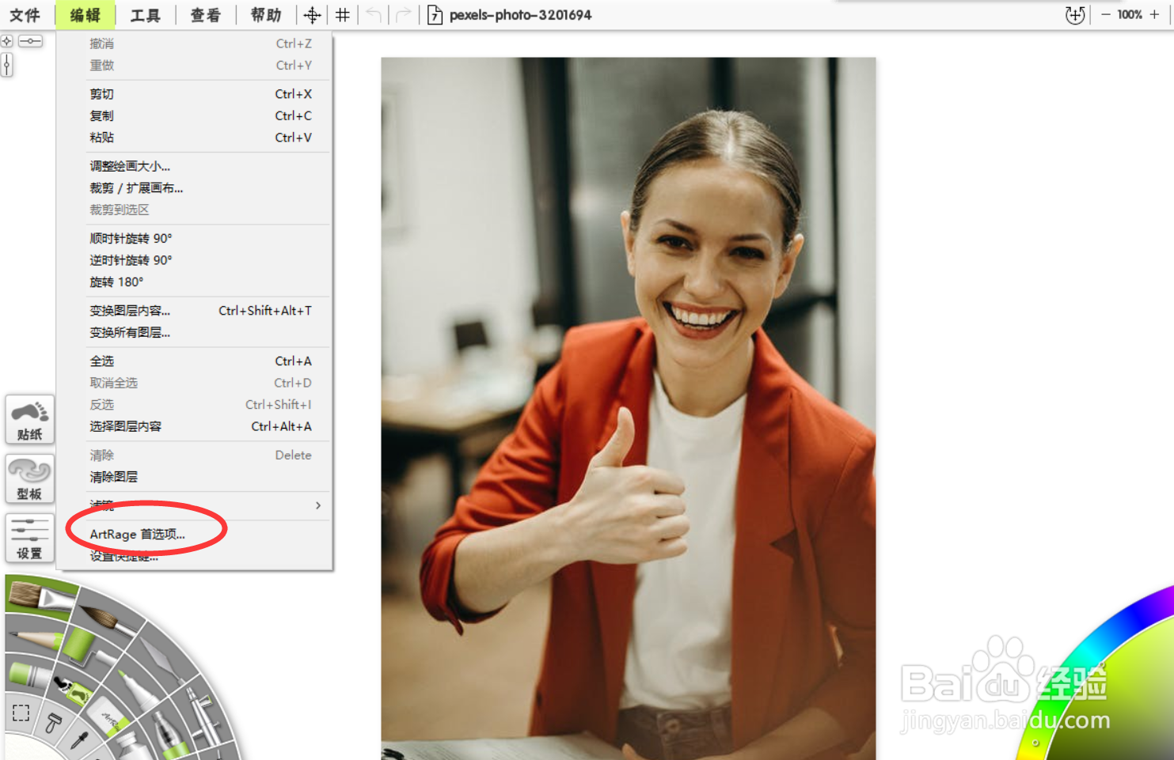This screenshot has height=760, width=1174.
Task: Open 变换图层内容... menu item
Action: pos(194,311)
